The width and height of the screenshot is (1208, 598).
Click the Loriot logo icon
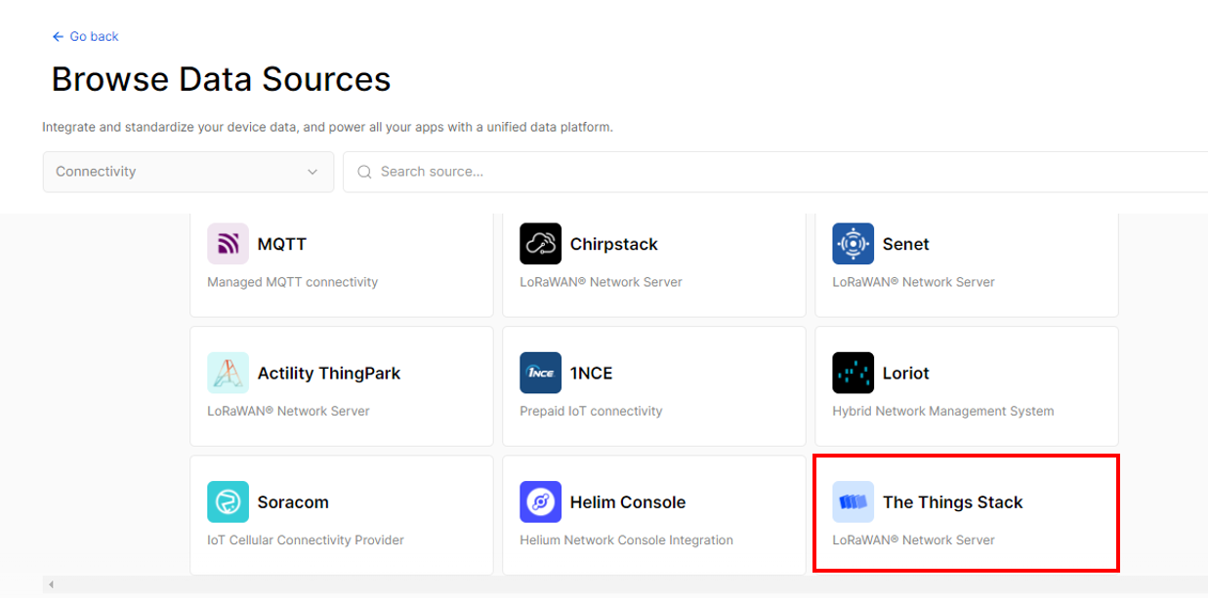[853, 373]
